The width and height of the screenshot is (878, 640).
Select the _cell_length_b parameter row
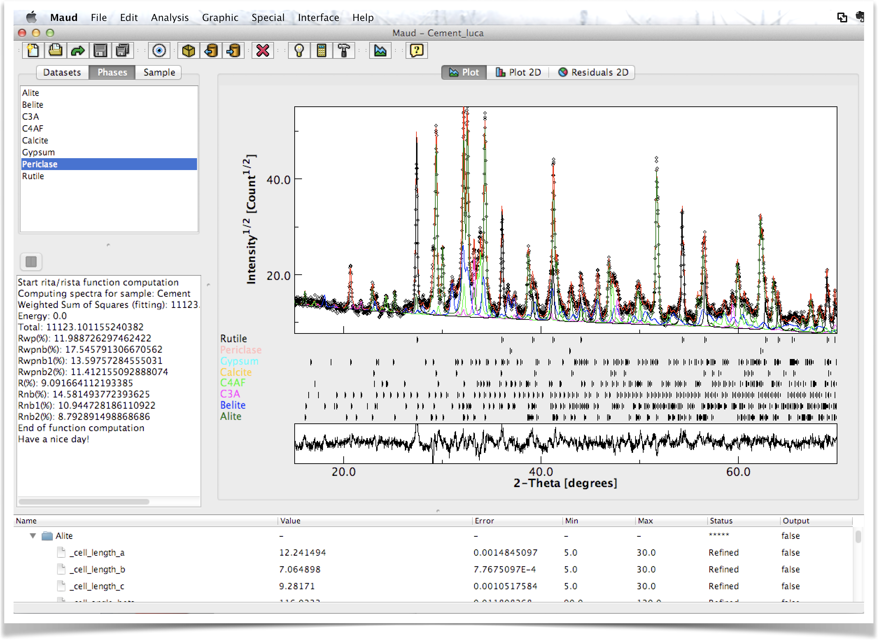tap(433, 570)
